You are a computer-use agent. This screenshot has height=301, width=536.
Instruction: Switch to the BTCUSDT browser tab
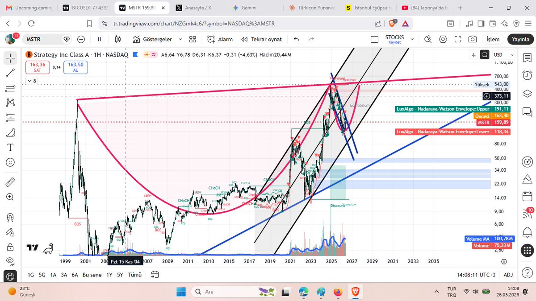pyautogui.click(x=86, y=8)
